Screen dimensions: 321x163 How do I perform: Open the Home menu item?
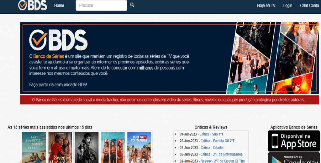tap(59, 6)
